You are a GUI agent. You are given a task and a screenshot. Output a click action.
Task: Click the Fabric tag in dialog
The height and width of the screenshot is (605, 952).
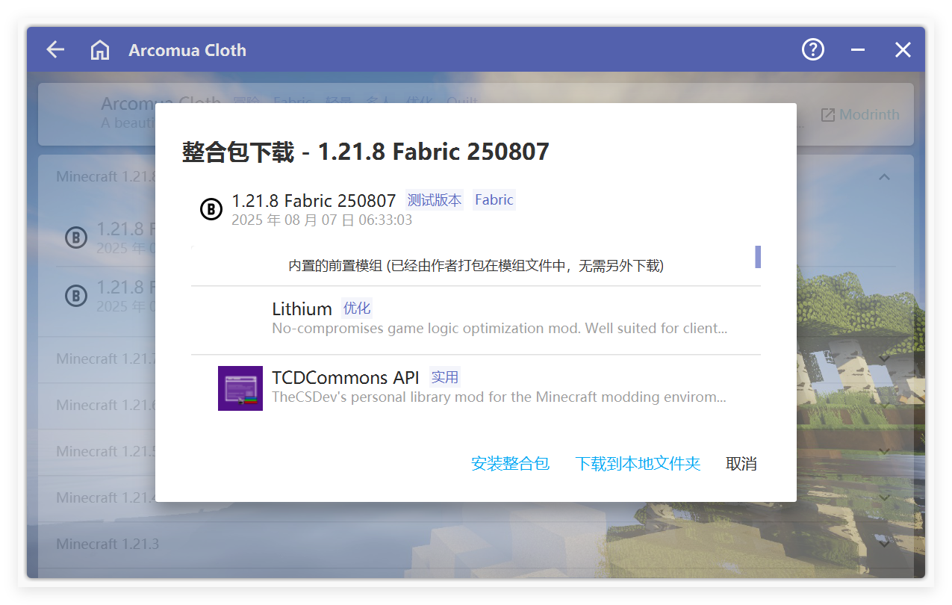coord(494,200)
